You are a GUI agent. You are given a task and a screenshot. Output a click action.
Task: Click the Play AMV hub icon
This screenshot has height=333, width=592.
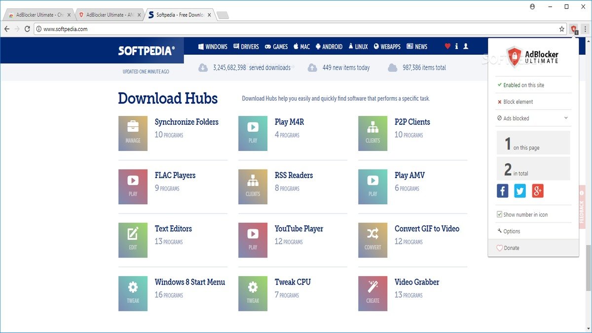pos(372,186)
